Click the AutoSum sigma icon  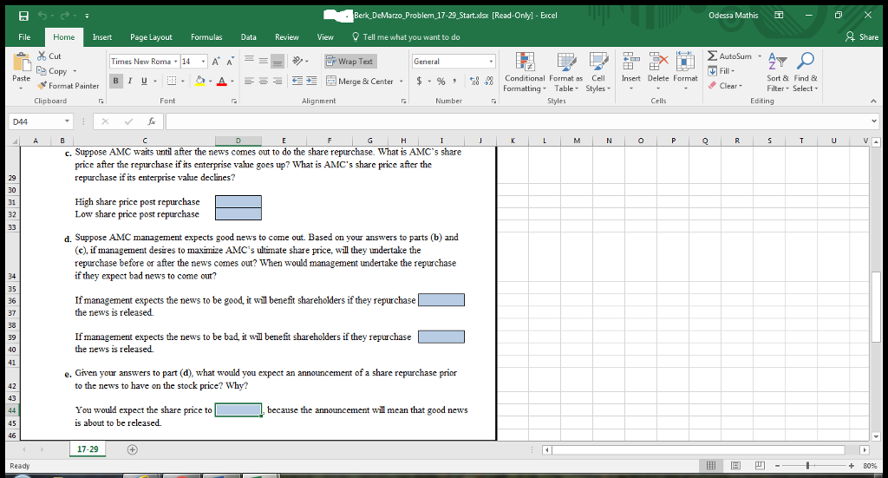(x=713, y=56)
